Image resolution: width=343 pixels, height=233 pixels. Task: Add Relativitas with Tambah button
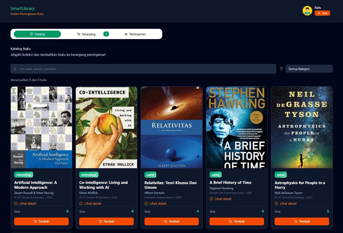tap(171, 221)
